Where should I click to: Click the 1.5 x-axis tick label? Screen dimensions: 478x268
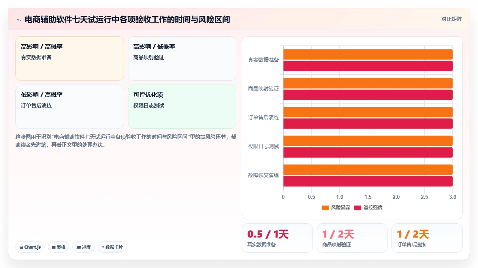tap(368, 197)
